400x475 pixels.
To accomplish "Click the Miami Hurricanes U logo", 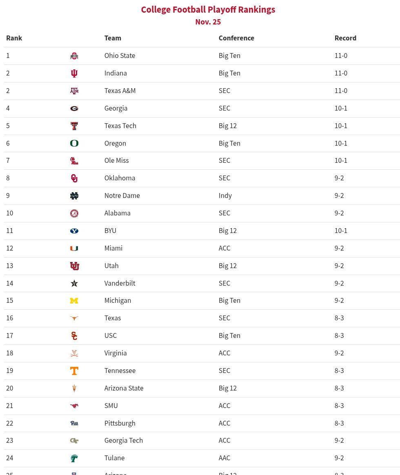I will [x=74, y=249].
